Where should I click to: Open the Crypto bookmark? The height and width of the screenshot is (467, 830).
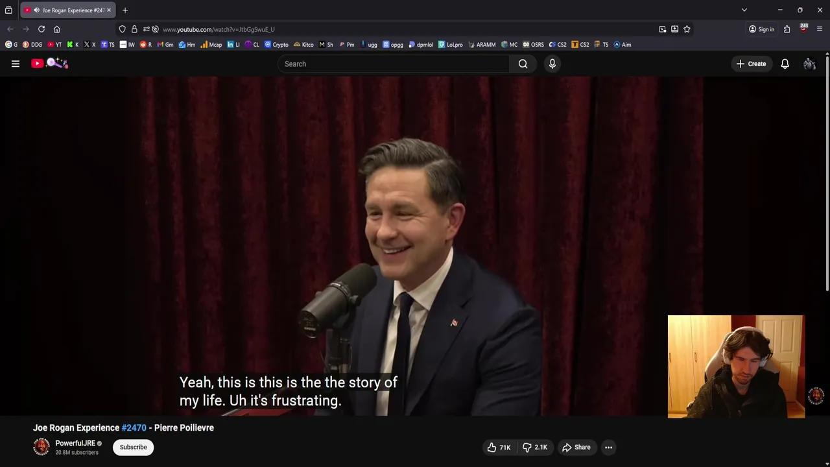coord(276,45)
